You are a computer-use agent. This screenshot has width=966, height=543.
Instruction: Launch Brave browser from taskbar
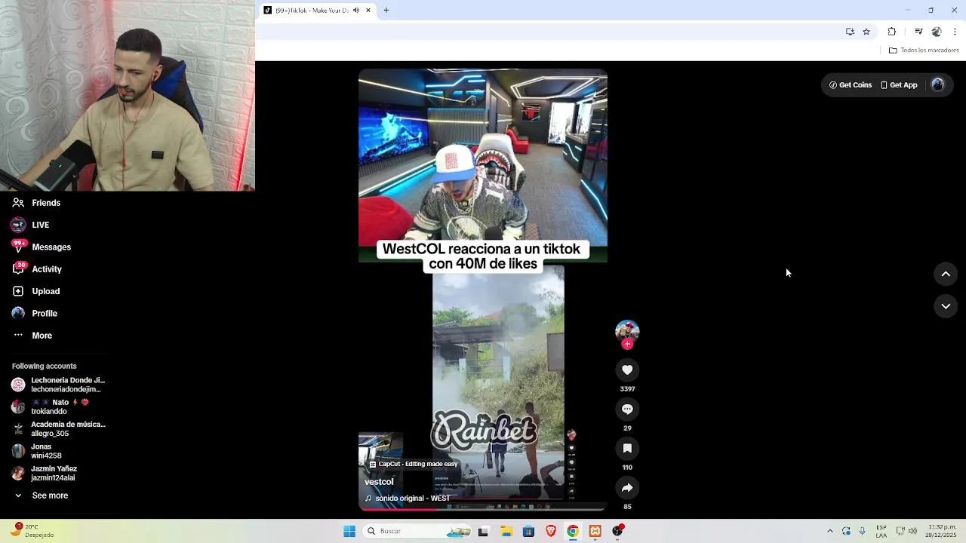551,531
